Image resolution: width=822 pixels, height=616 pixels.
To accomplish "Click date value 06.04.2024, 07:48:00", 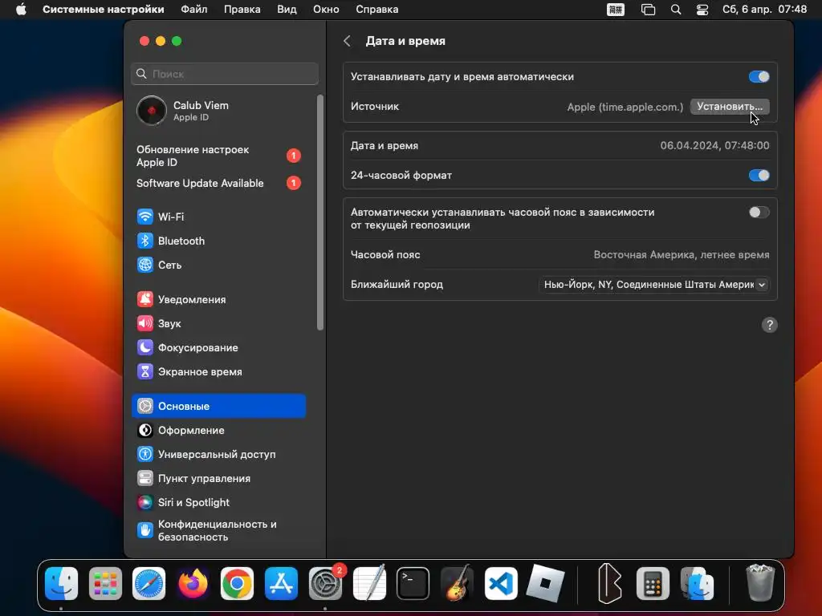I will tap(714, 146).
